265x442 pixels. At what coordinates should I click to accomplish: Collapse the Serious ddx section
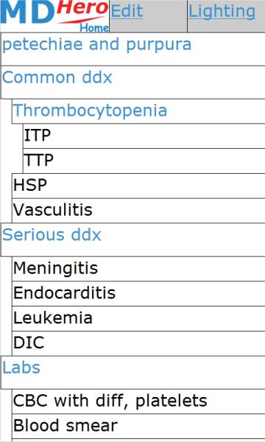(x=133, y=239)
